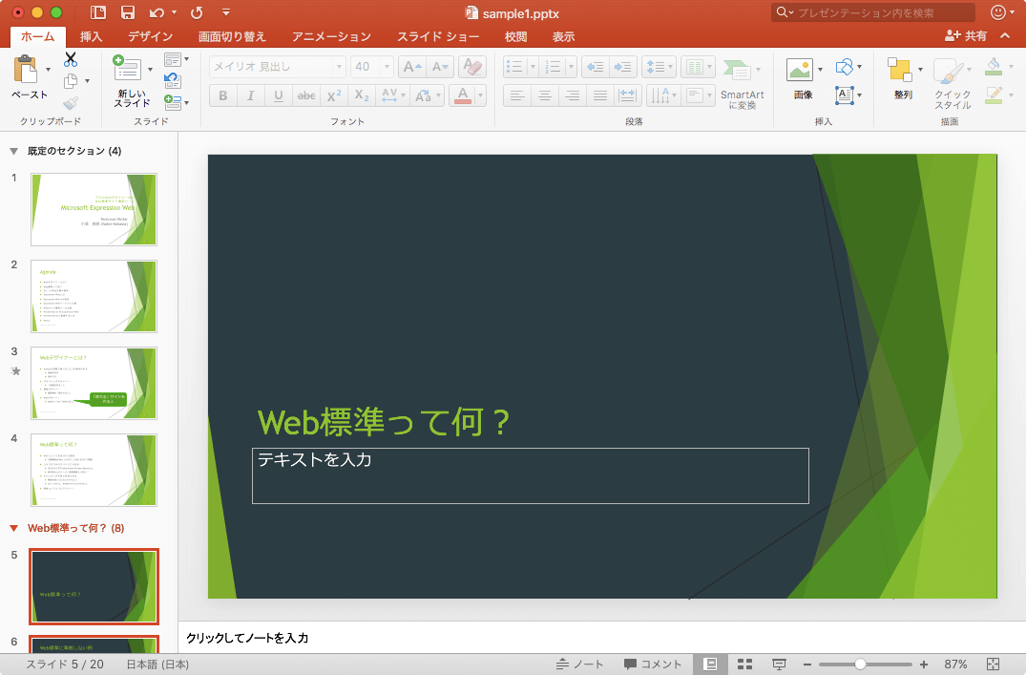Select normal view in status bar
The height and width of the screenshot is (675, 1026).
coord(711,664)
